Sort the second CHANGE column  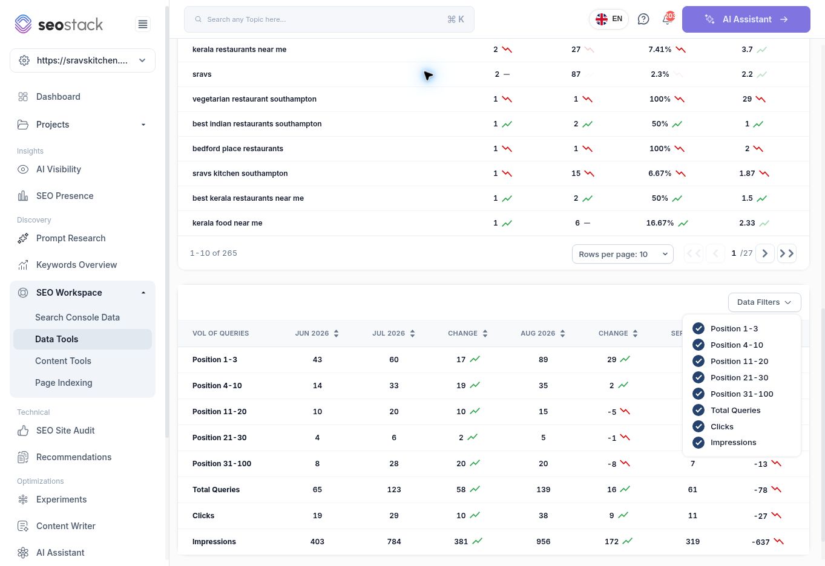click(635, 333)
